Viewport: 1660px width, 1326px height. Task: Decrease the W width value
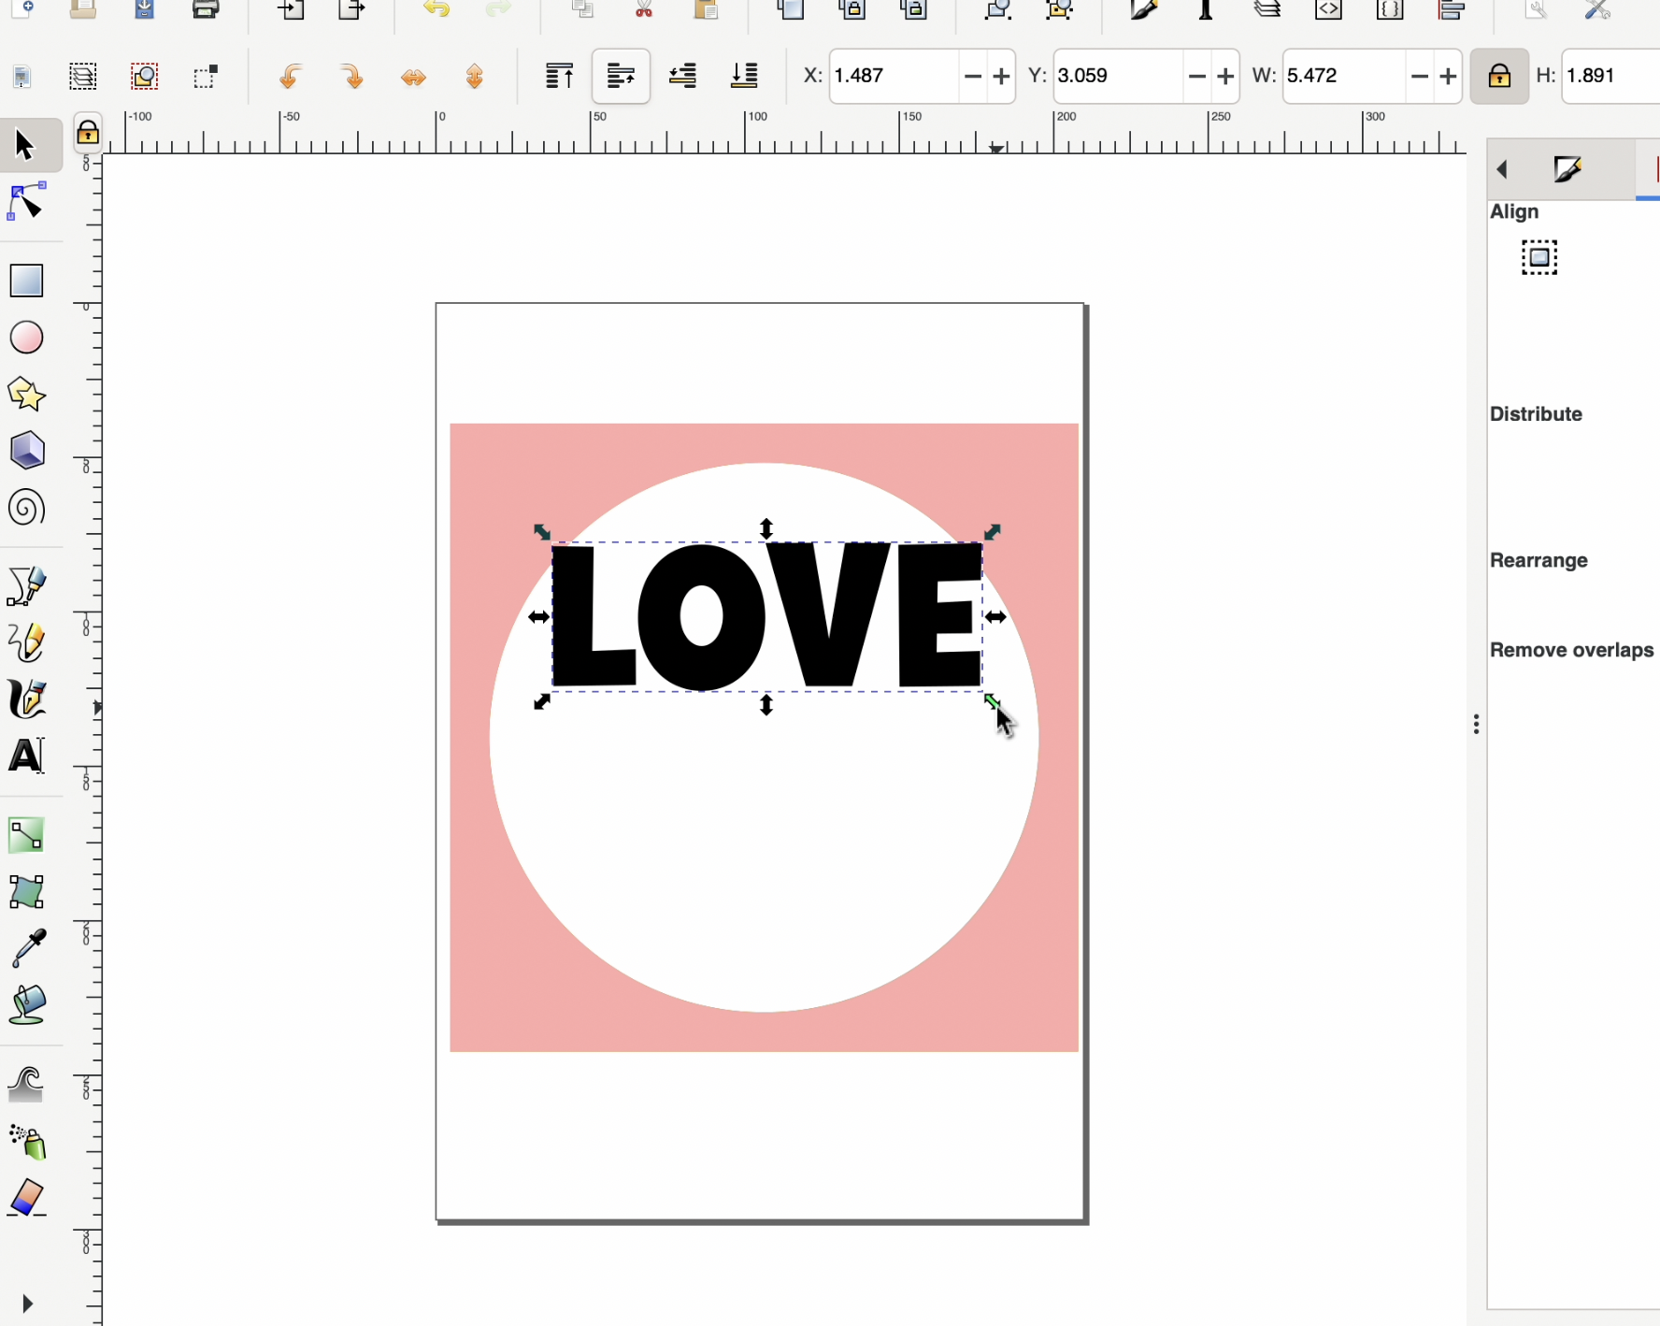point(1419,76)
